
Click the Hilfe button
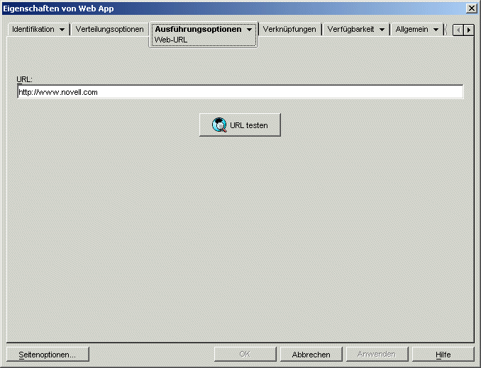(x=443, y=354)
